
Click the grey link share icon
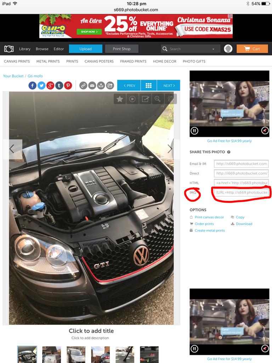coord(83,86)
